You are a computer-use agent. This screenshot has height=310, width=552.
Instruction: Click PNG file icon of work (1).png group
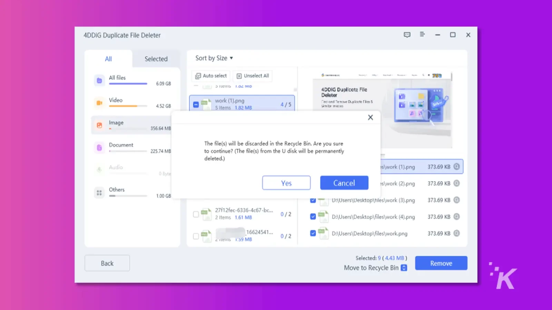pos(206,104)
